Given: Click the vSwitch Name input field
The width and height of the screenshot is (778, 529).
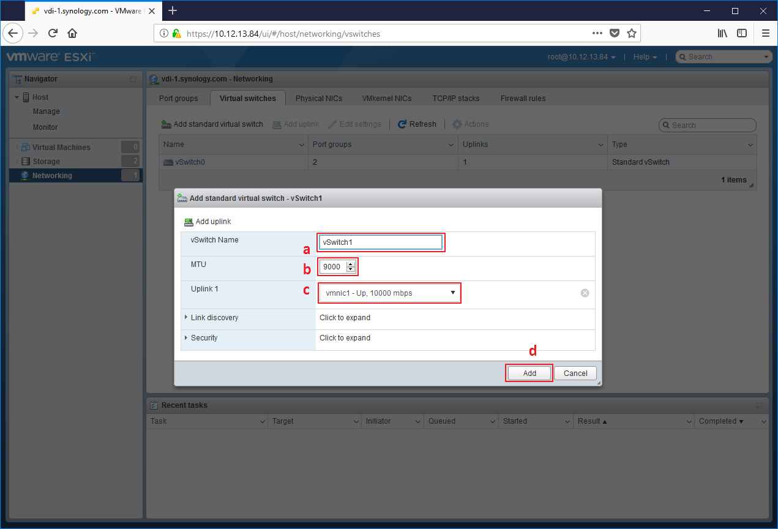Looking at the screenshot, I should pyautogui.click(x=381, y=242).
